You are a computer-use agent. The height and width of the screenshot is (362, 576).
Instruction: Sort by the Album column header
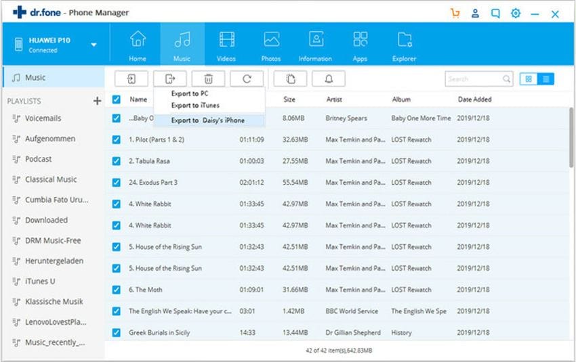[401, 99]
